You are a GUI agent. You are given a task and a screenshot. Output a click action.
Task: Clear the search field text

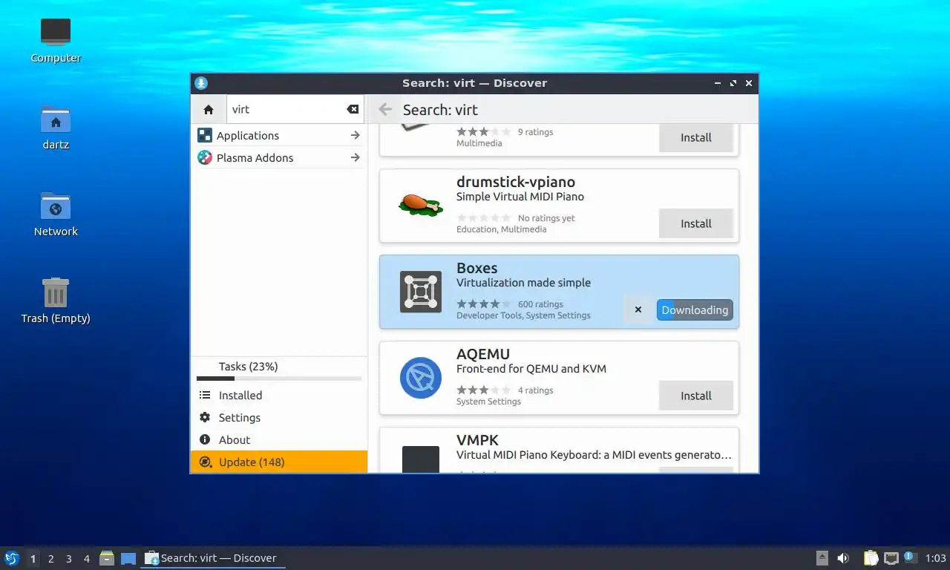(x=353, y=109)
